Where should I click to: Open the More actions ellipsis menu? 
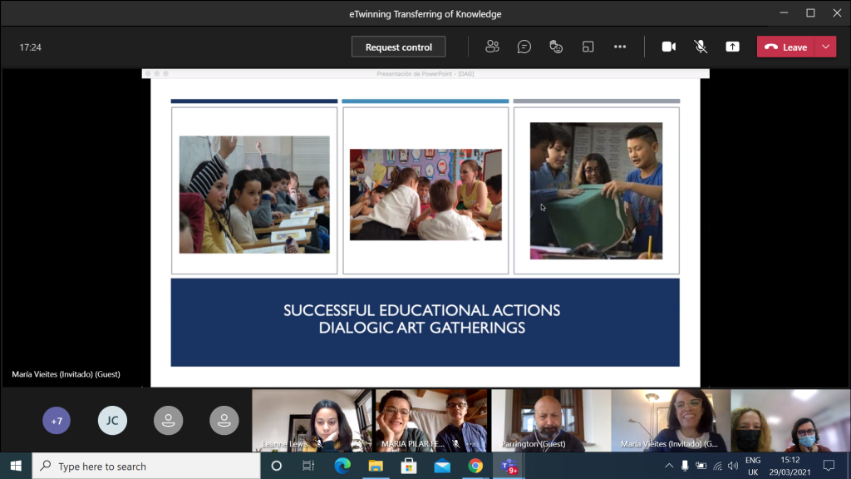(620, 47)
